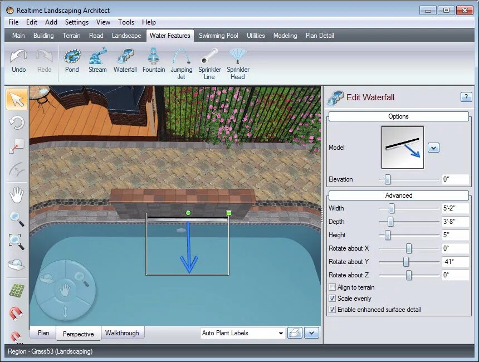Click the rotate tool in left toolbar
479x362 pixels.
coord(17,123)
